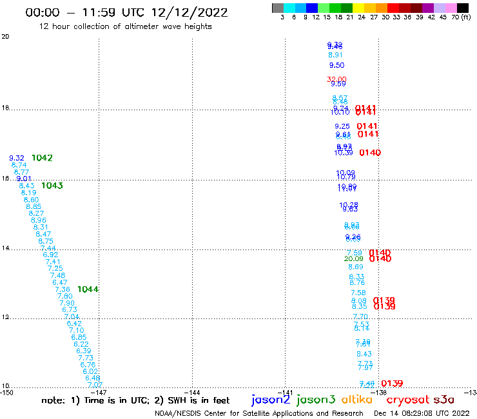Click the wave height value '7.90'
The image size is (477, 419).
[x=67, y=303]
